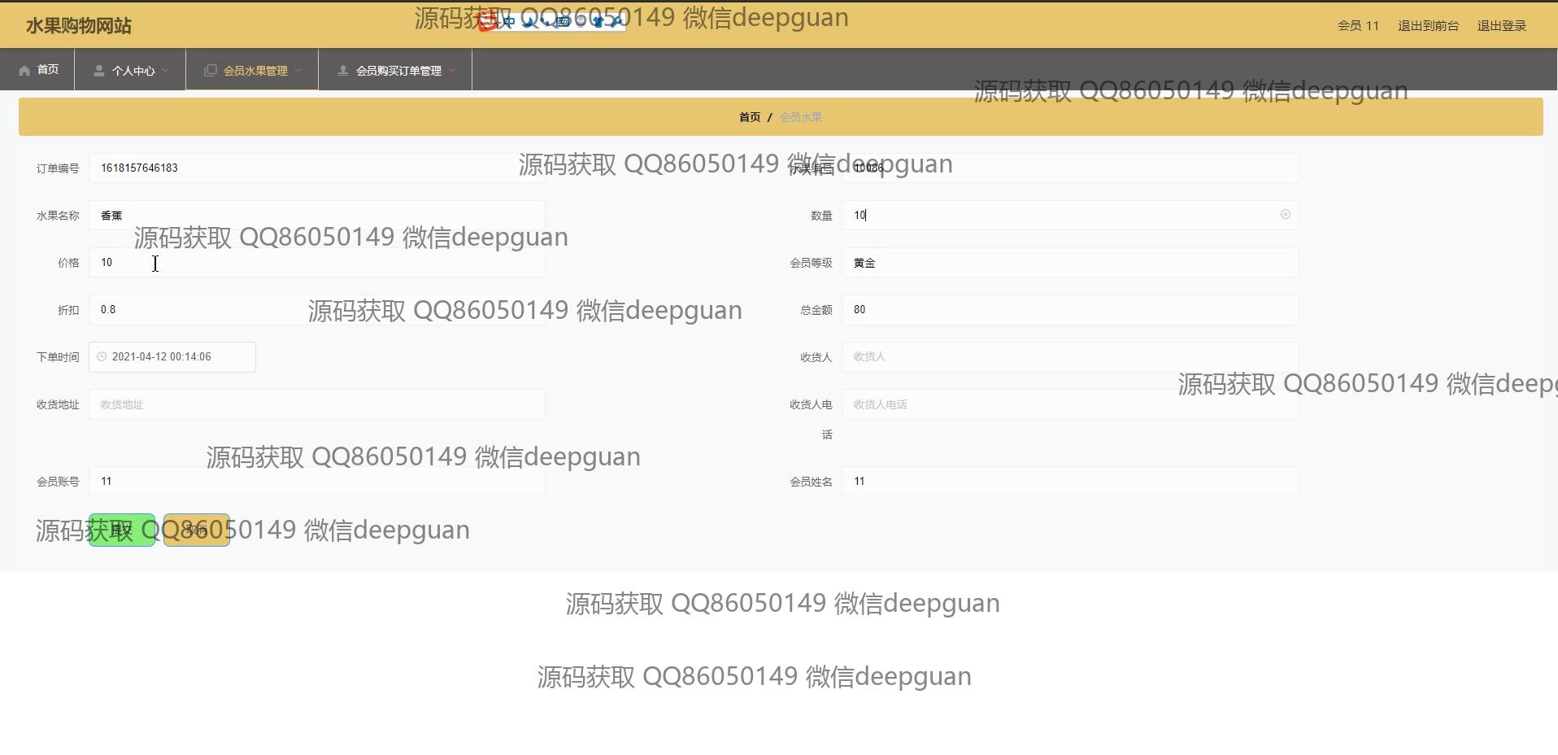Click the user icon beside 个人中心
The image size is (1558, 755).
pos(99,71)
